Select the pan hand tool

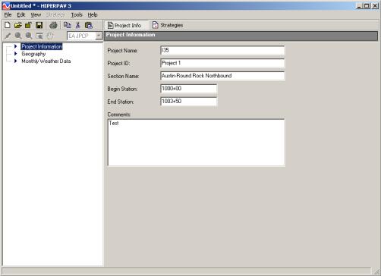click(x=50, y=36)
